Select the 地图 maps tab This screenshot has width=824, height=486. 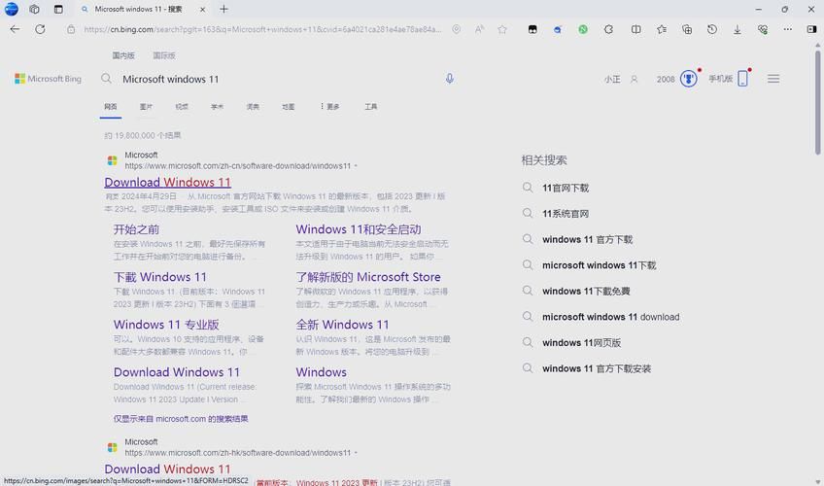(x=288, y=107)
